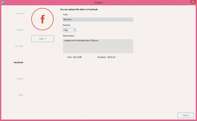Viewport: 197px width, 121px height.
Task: Click the heading You can upload this video to Facebook
Action: [79, 10]
